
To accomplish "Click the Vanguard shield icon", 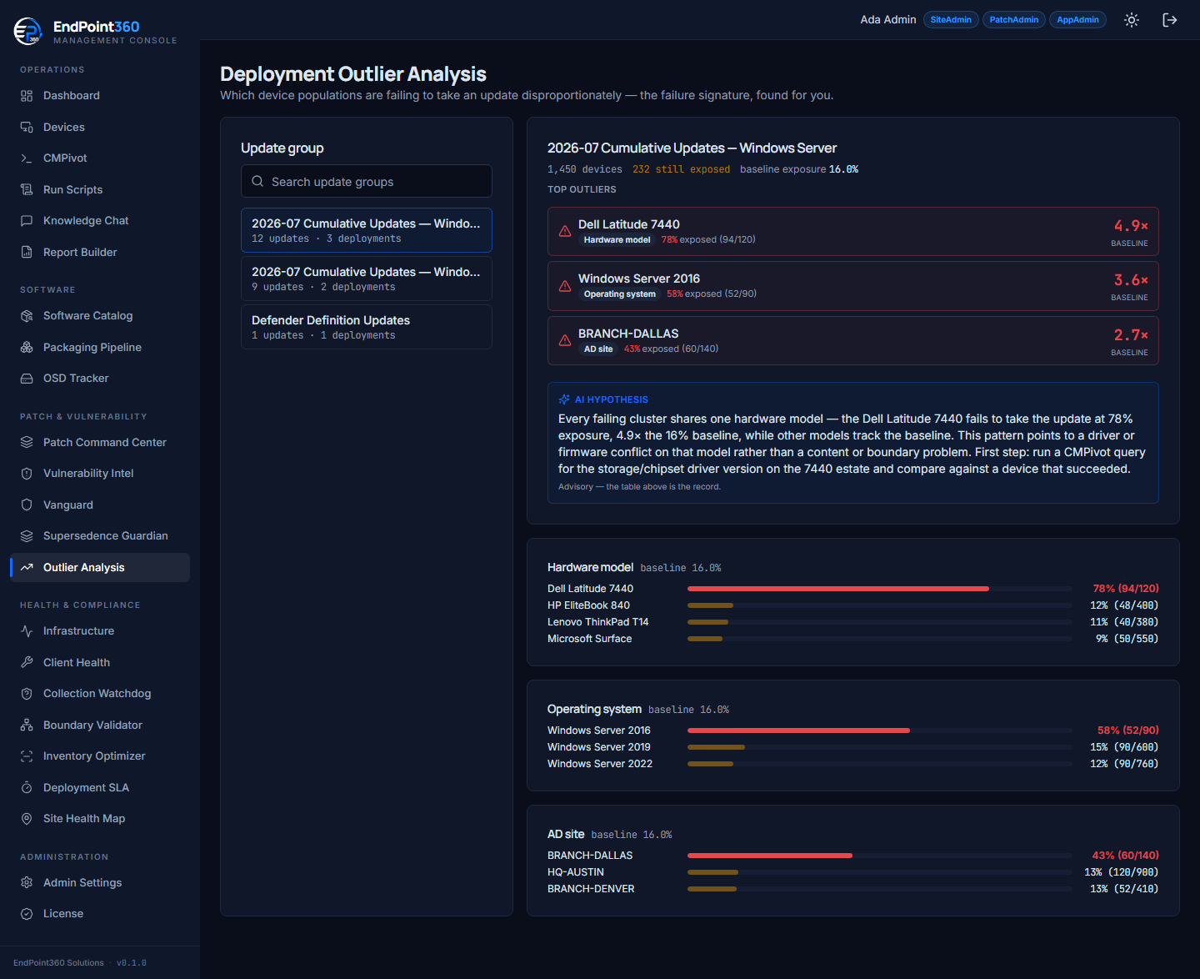I will coord(27,505).
